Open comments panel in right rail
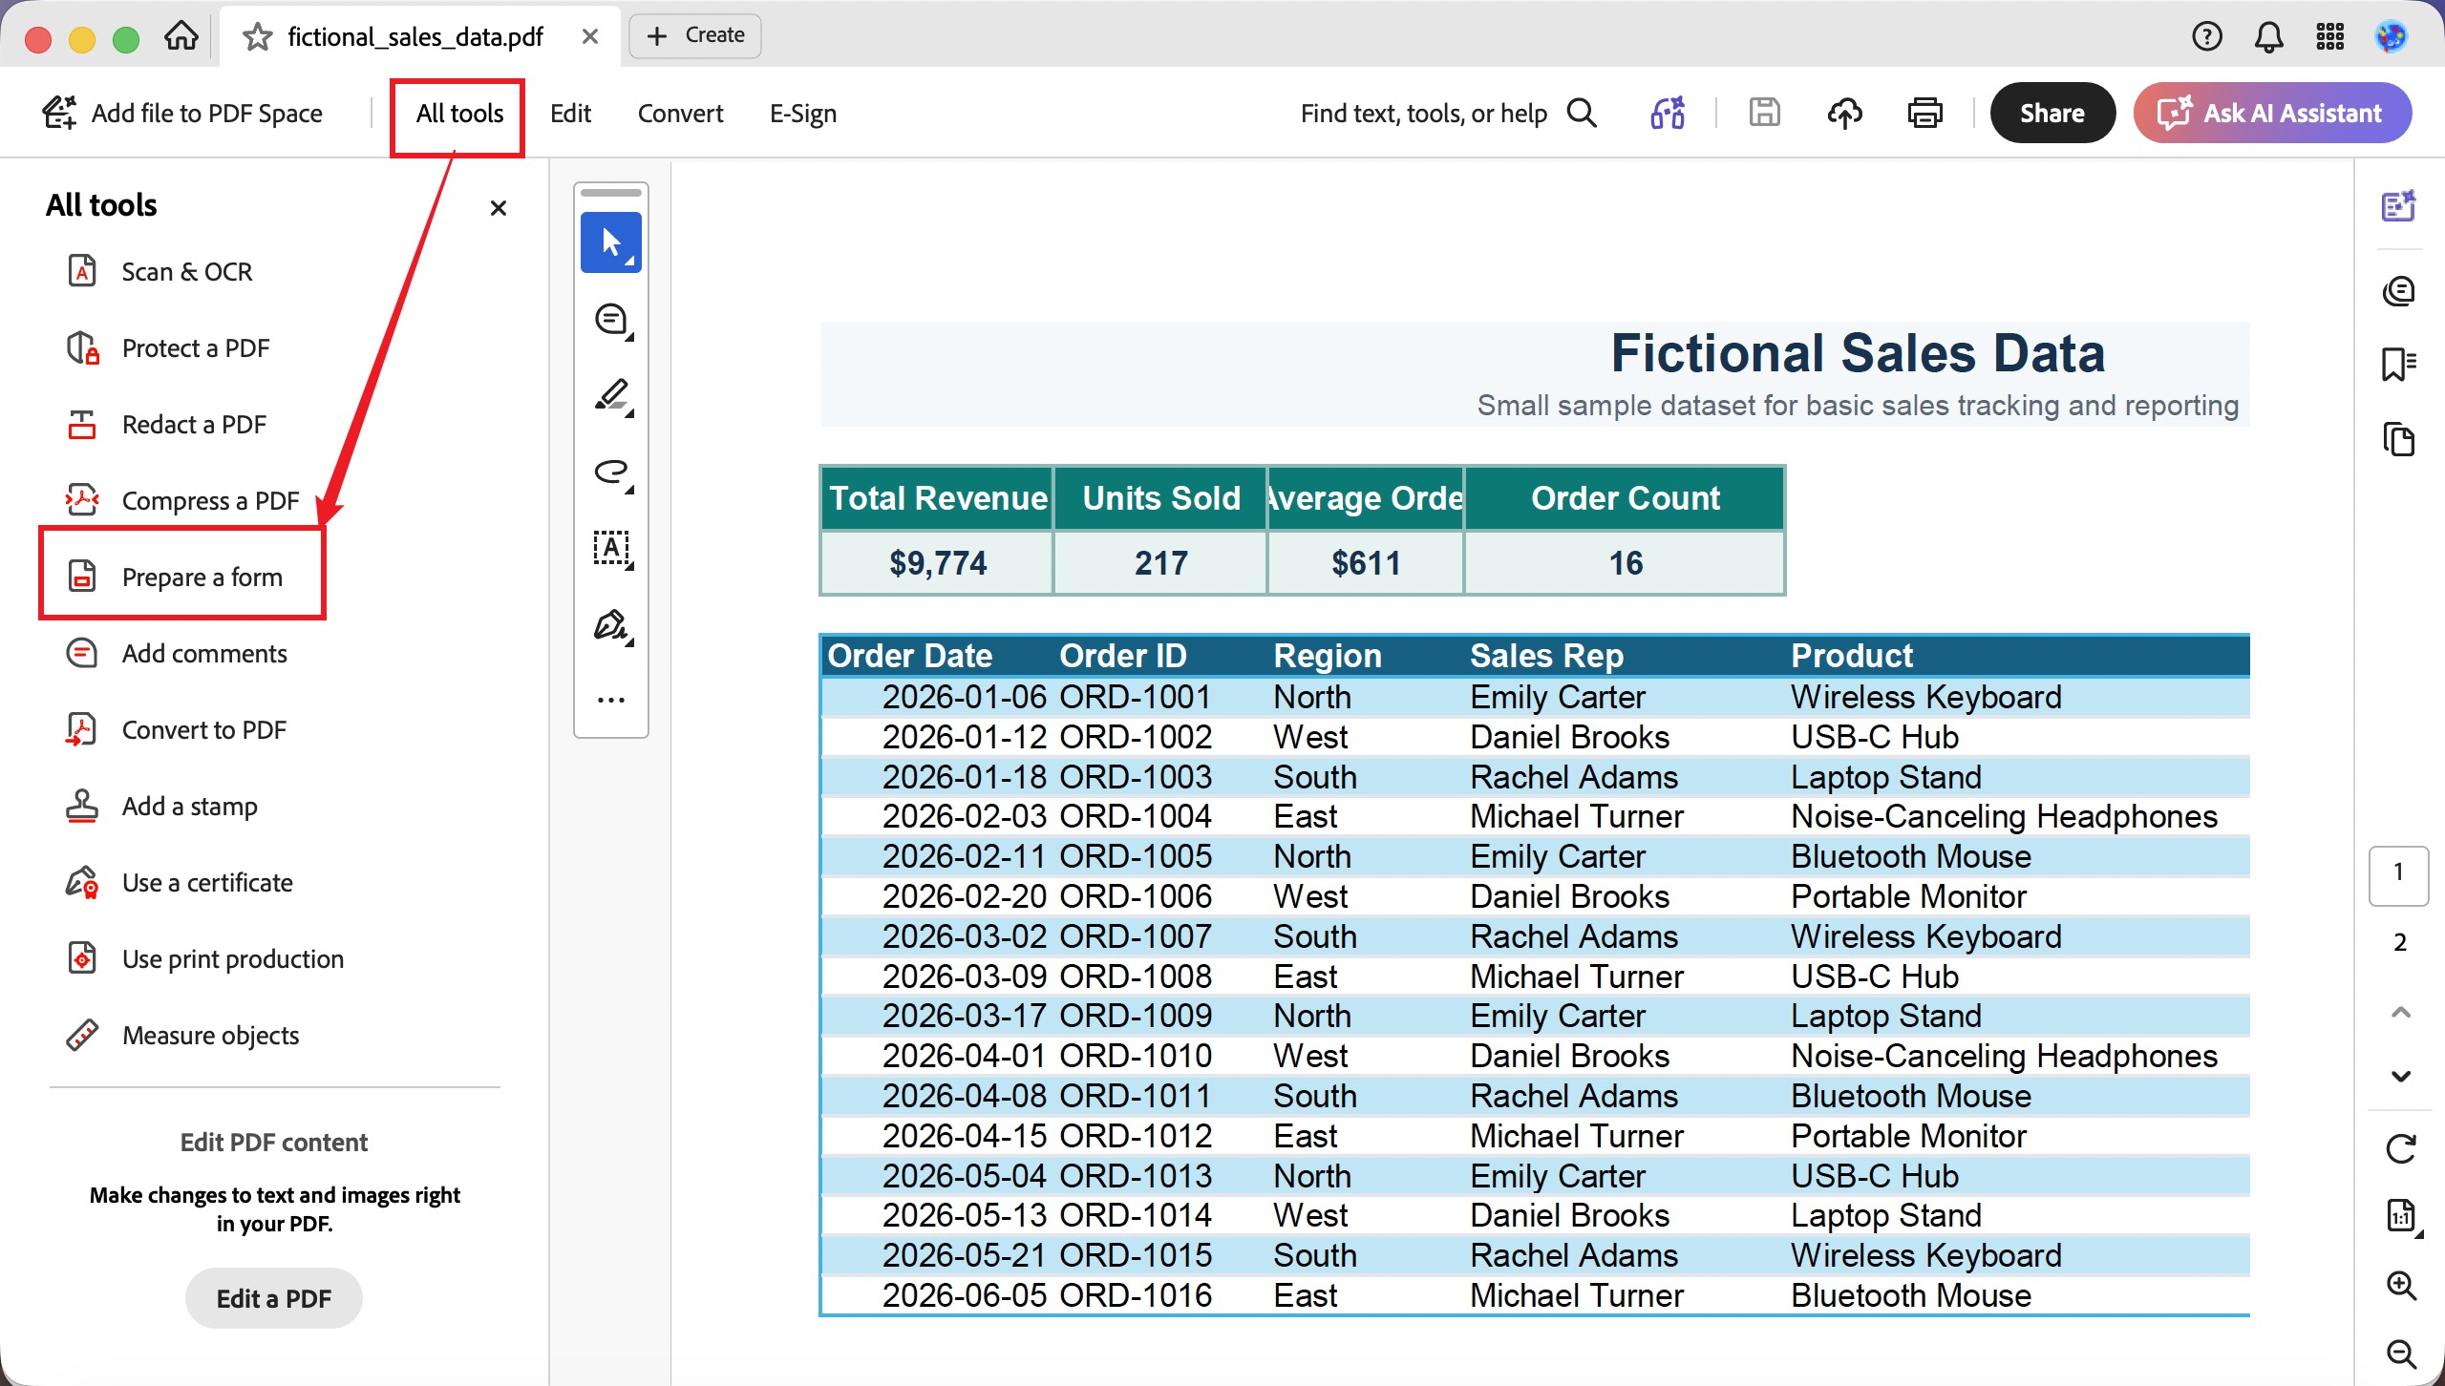 click(2399, 290)
